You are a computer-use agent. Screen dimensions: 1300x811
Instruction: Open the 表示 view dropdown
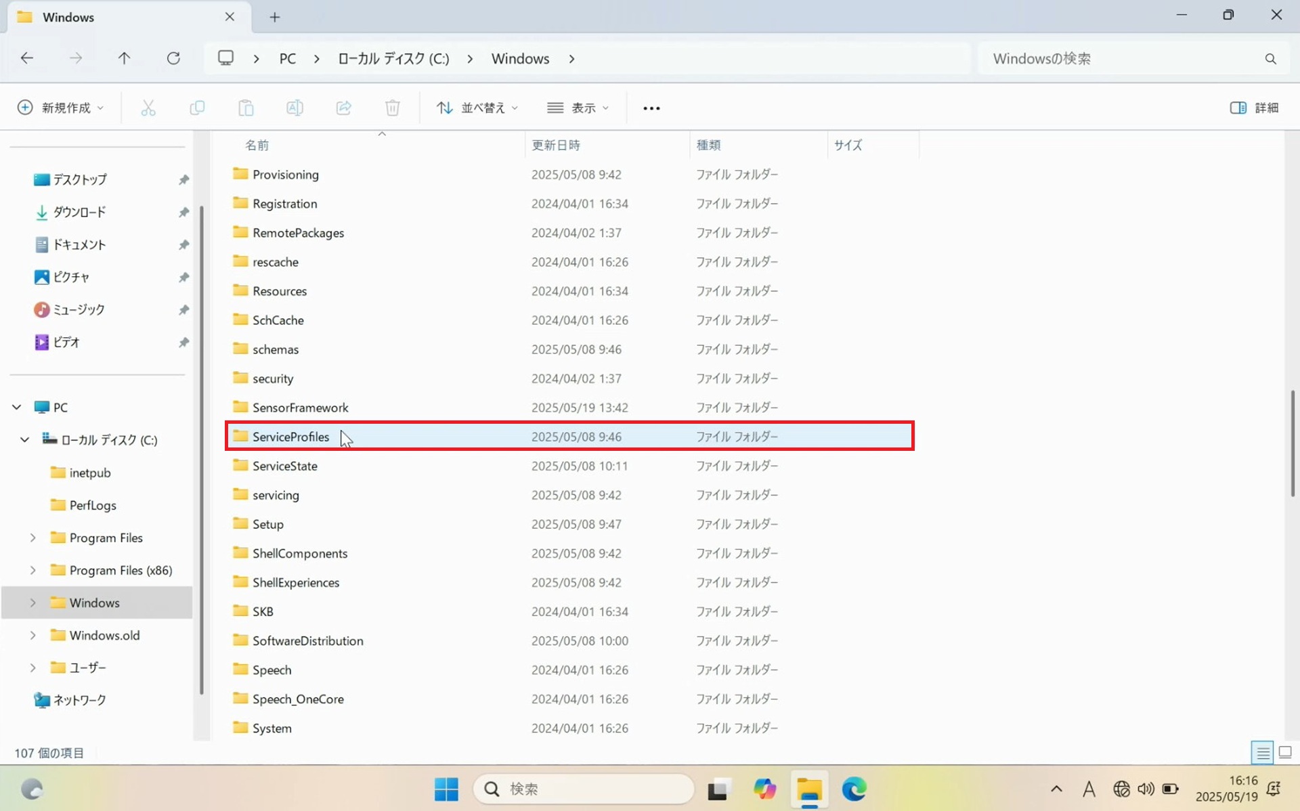(x=578, y=108)
